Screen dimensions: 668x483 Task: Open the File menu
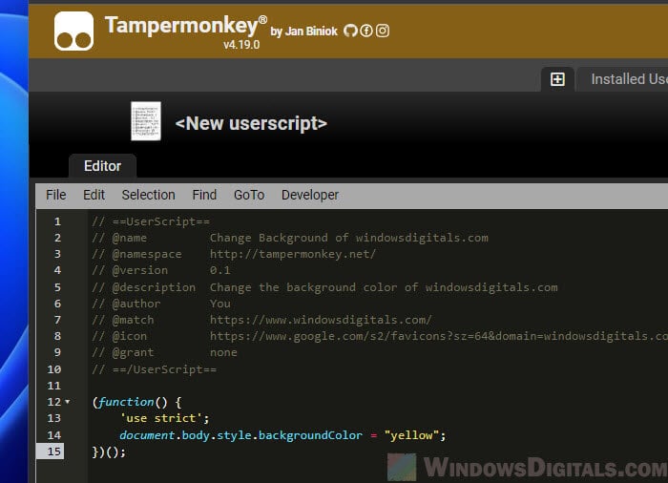tap(55, 195)
